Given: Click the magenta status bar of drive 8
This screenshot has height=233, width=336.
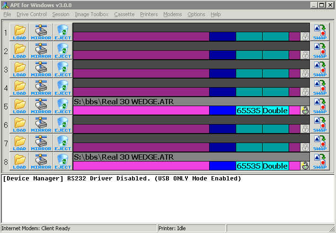Looking at the screenshot, I should point(141,166).
